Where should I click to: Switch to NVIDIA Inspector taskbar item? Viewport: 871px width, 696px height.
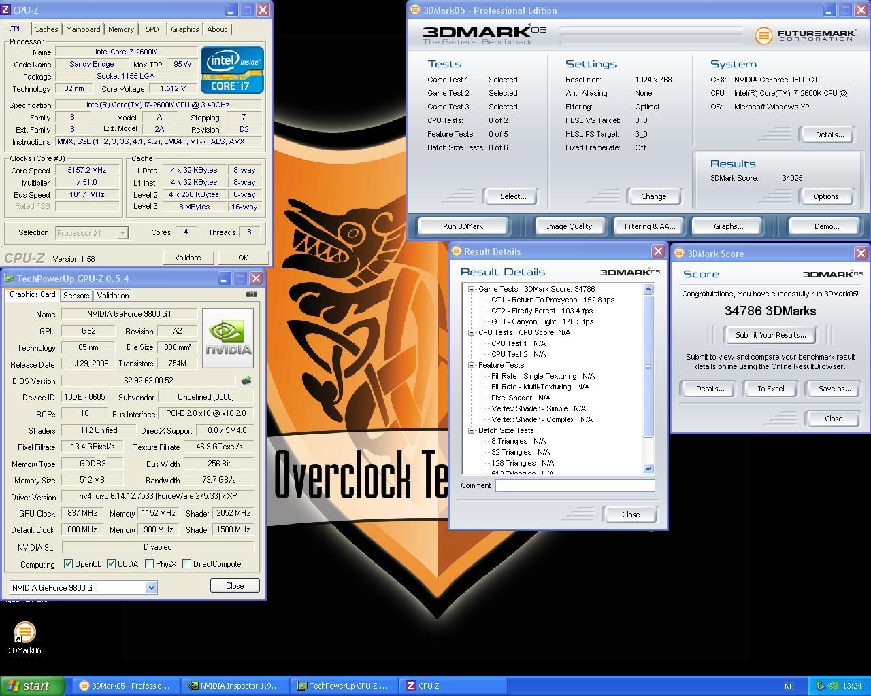(x=235, y=686)
